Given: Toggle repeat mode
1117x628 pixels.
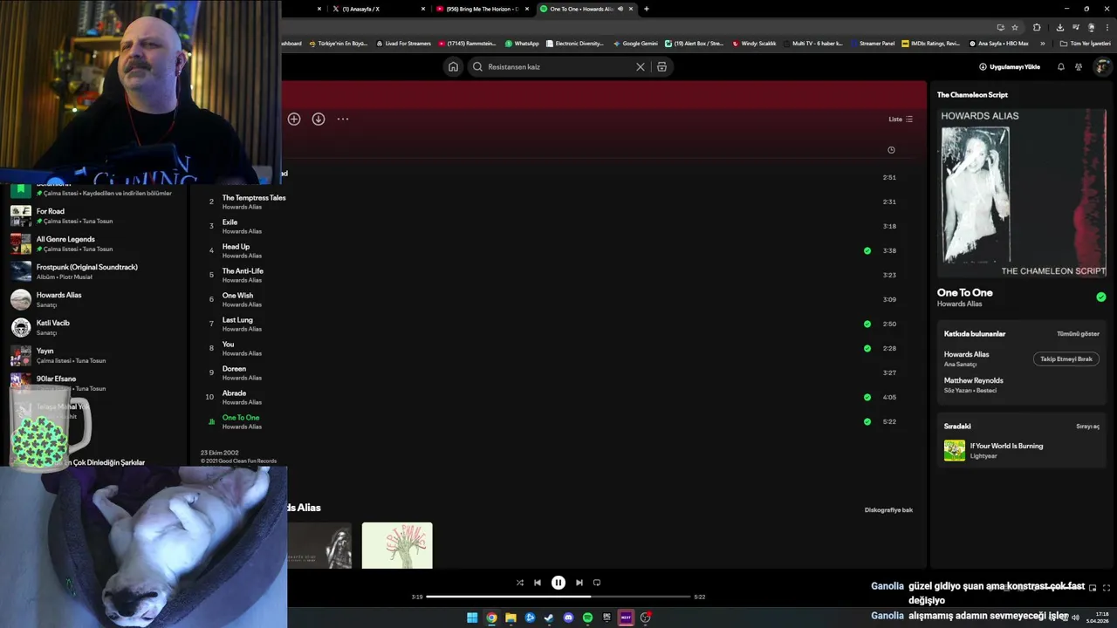Looking at the screenshot, I should [x=597, y=583].
